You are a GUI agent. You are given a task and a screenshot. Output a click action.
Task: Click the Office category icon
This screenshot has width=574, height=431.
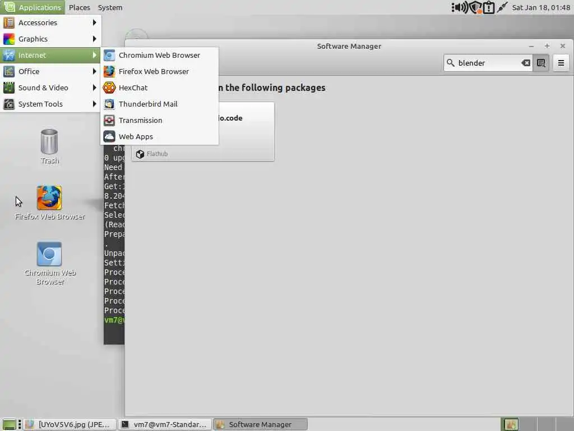(9, 71)
